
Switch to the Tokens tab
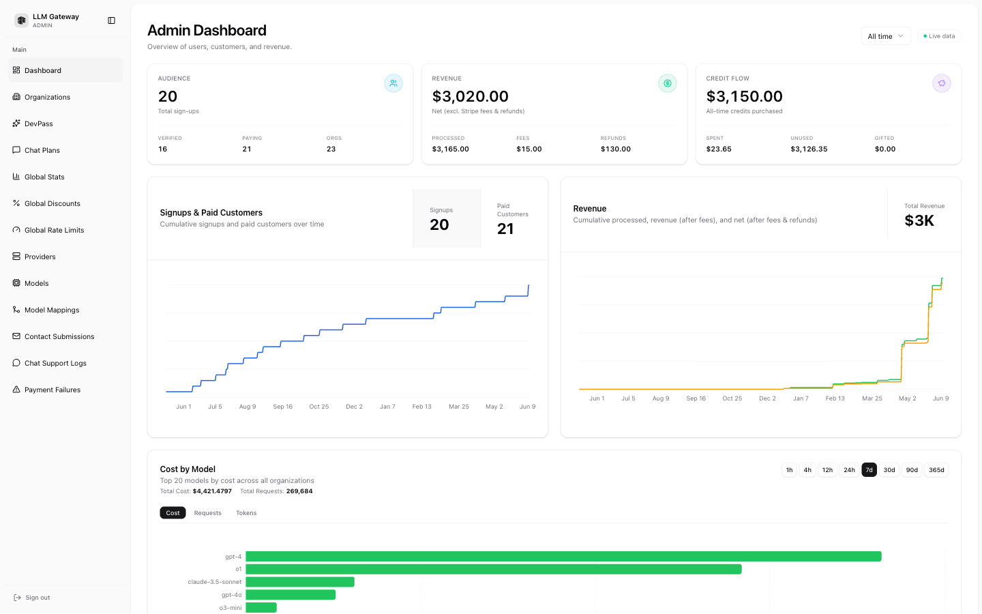click(246, 513)
